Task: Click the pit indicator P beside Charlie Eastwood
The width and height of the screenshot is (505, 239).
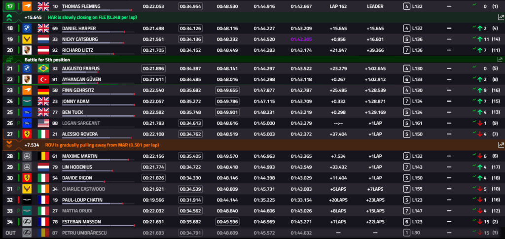Action: click(18, 189)
